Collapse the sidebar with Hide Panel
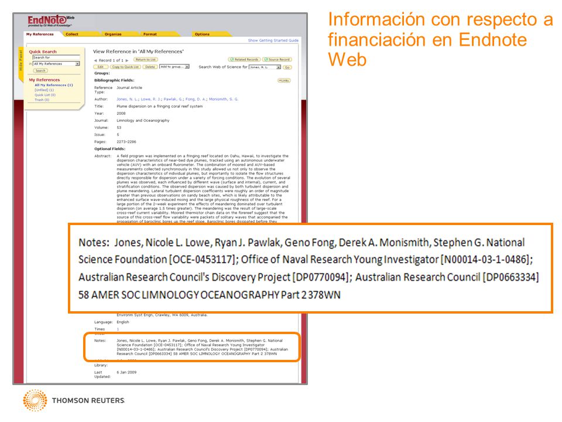This screenshot has width=562, height=422. tap(21, 61)
